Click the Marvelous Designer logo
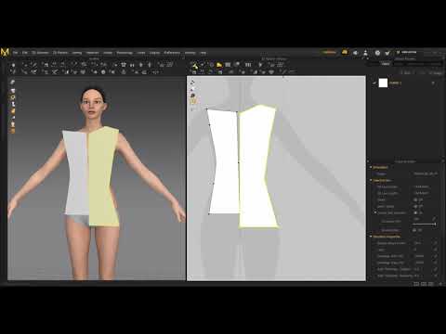The width and height of the screenshot is (446, 334). point(5,53)
